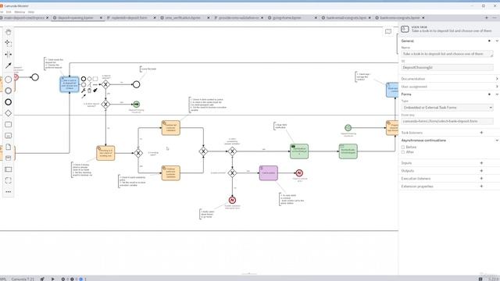Screen dimensions: 500x281
Task: Pick the intermediate event shape from the palette
Action: click(x=9, y=91)
